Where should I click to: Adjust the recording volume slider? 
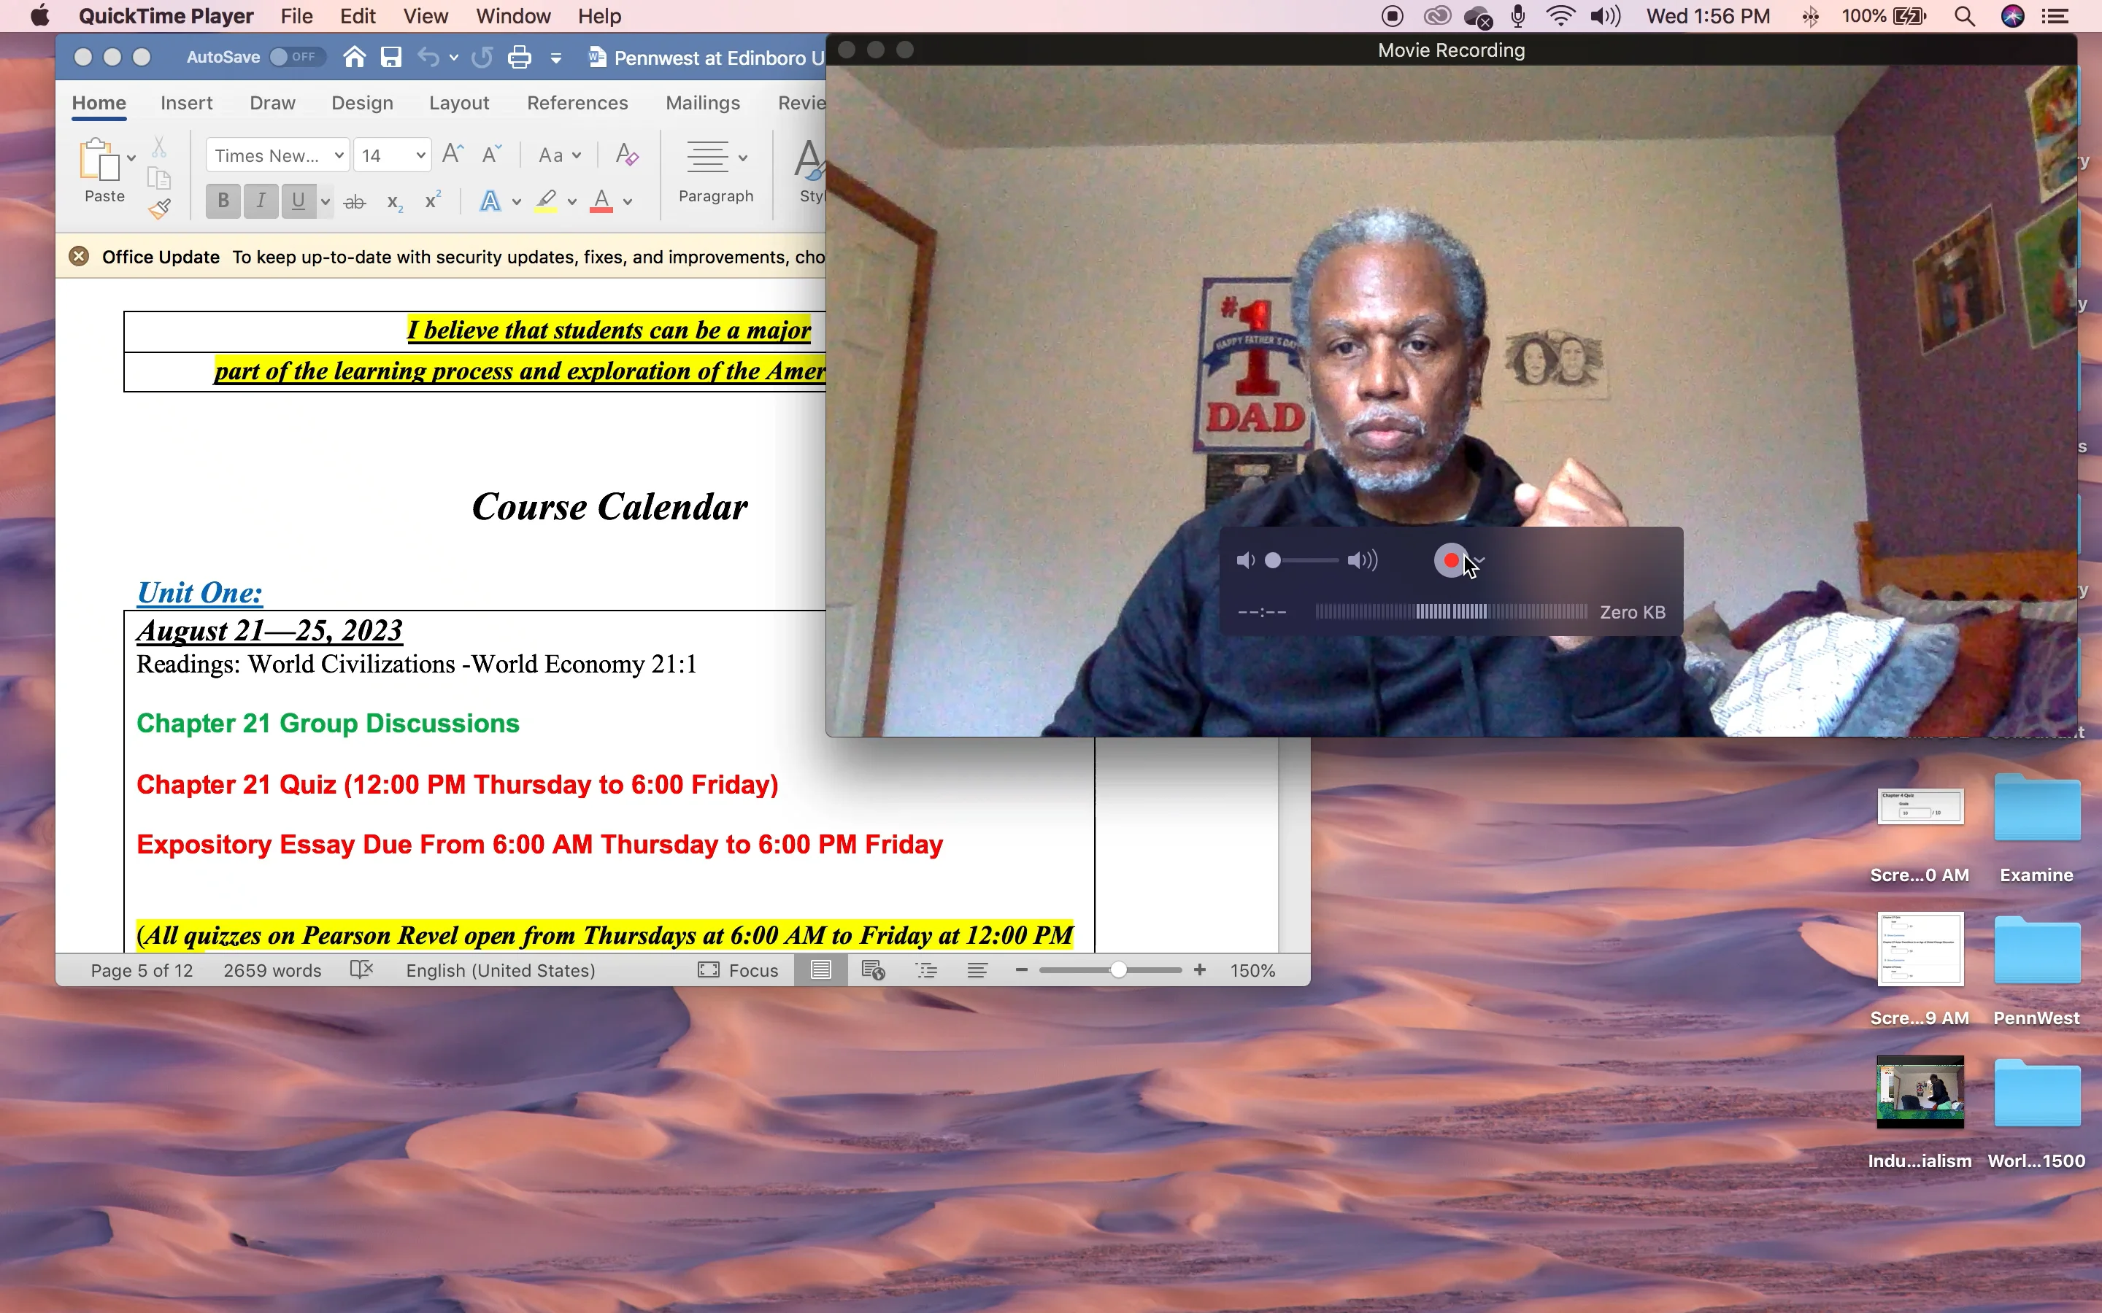(1301, 560)
